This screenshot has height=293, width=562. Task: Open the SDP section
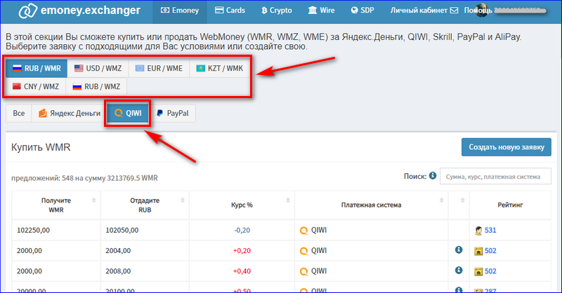click(362, 11)
